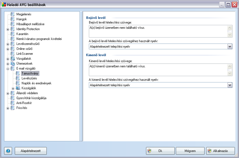Select Hangok in the settings tree

tap(22, 19)
